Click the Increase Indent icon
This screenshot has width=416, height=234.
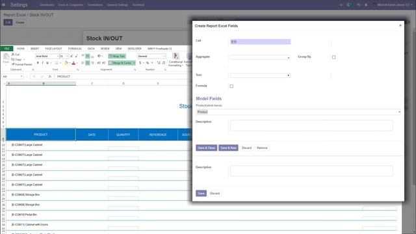click(104, 63)
